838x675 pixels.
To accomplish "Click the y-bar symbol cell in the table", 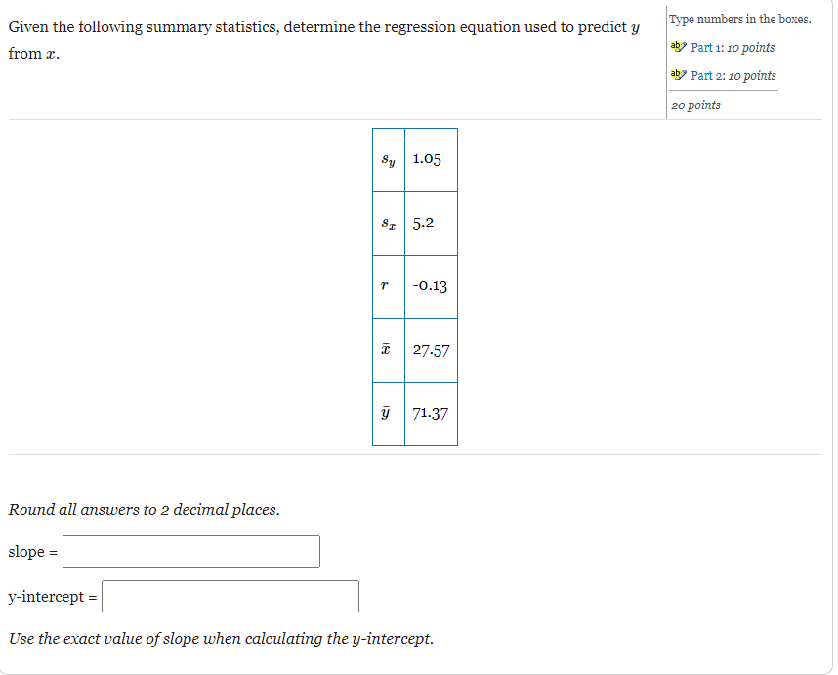I will (x=388, y=413).
